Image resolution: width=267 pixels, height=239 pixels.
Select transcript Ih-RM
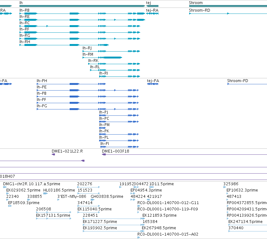pos(88,54)
